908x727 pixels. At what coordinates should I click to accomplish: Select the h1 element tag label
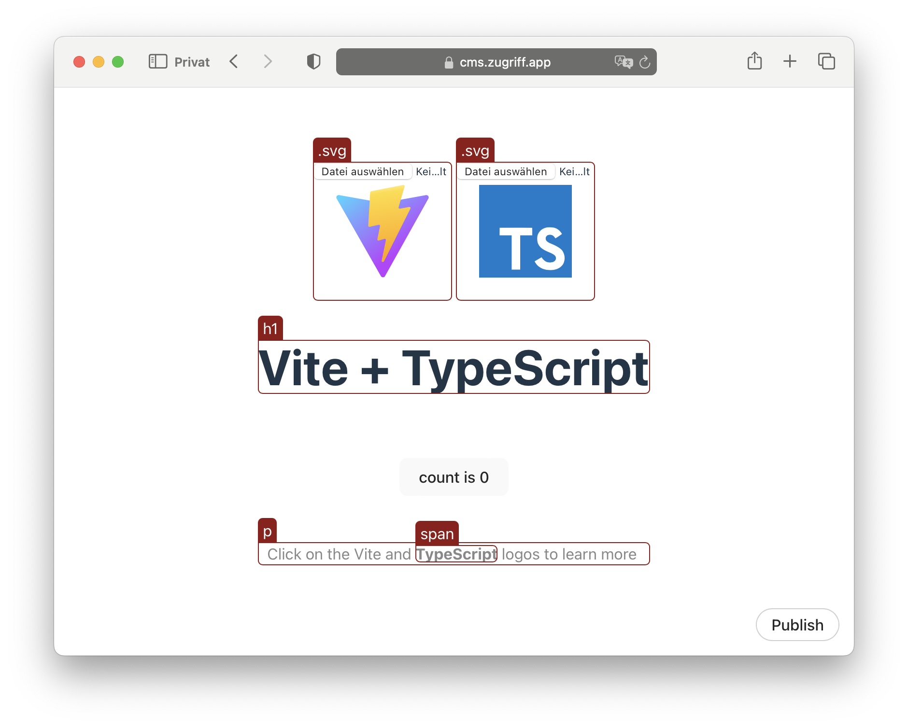[x=270, y=328]
